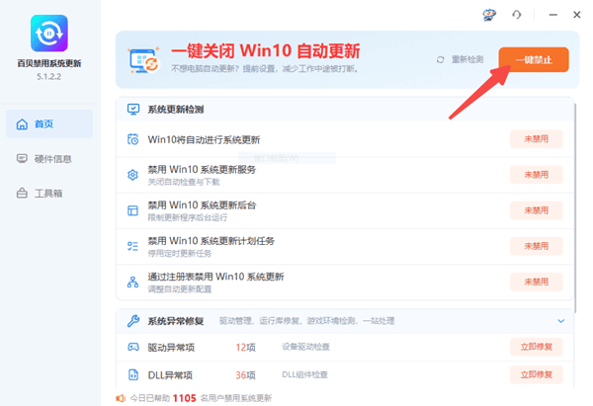
Task: Click the hierarchy icon for 通过注册表禁用
Action: (x=132, y=282)
